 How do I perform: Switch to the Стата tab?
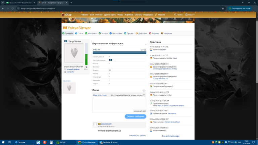point(79,33)
